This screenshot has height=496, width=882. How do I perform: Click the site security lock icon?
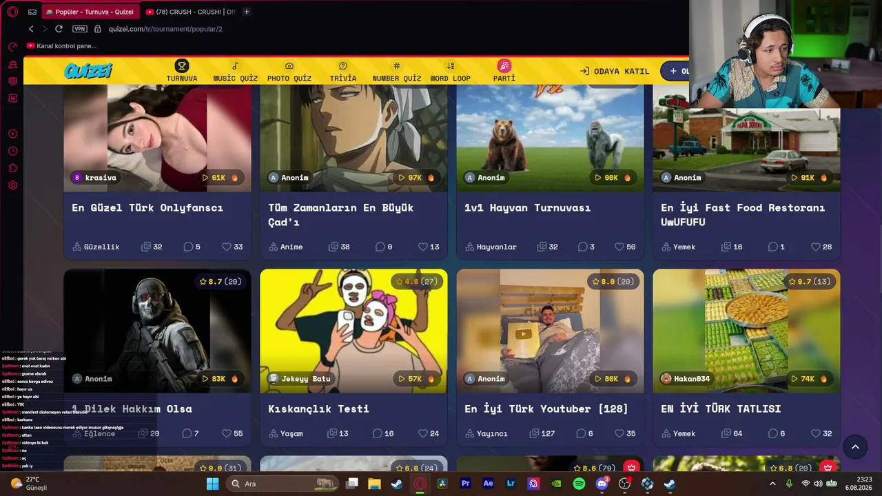(97, 29)
